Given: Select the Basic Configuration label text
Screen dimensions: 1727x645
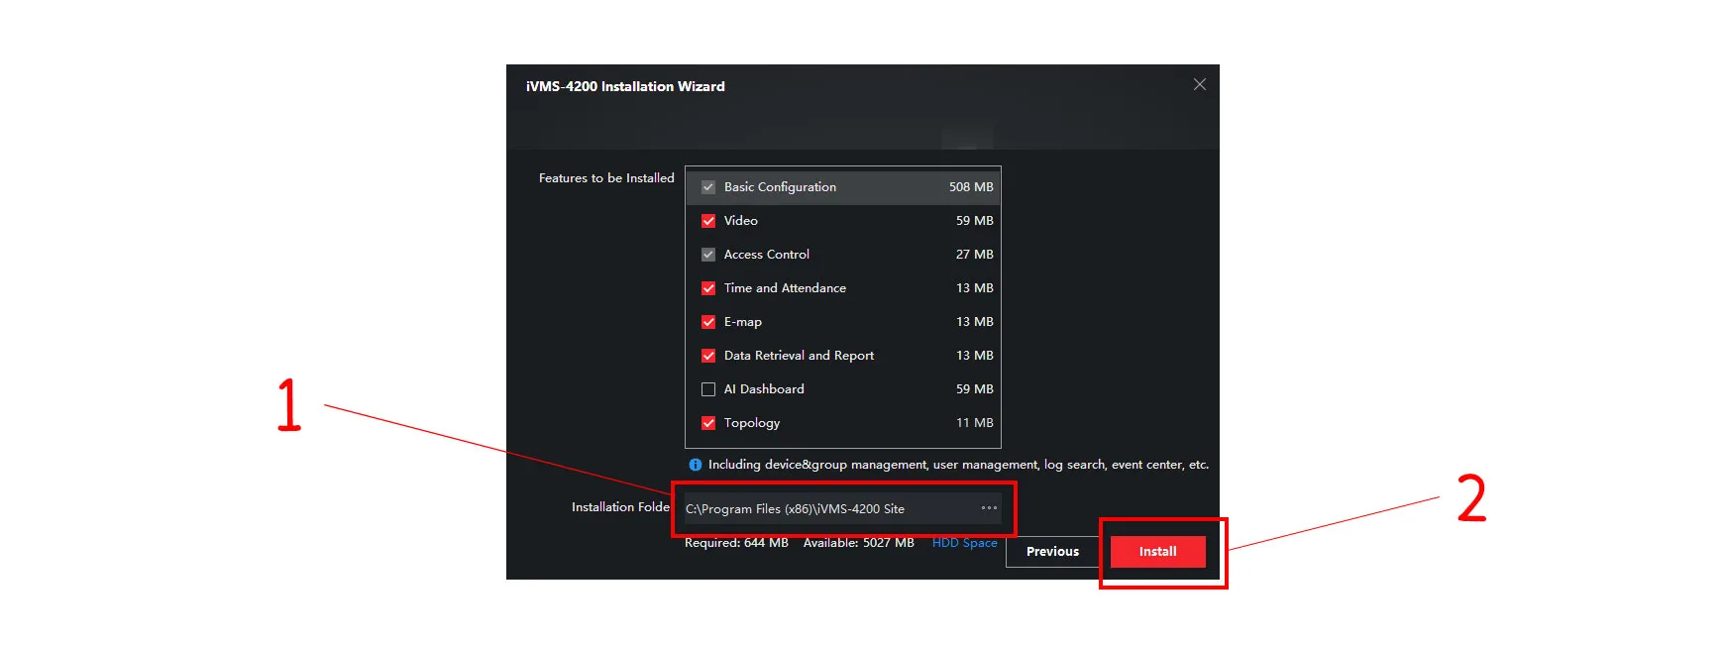Looking at the screenshot, I should [x=780, y=187].
